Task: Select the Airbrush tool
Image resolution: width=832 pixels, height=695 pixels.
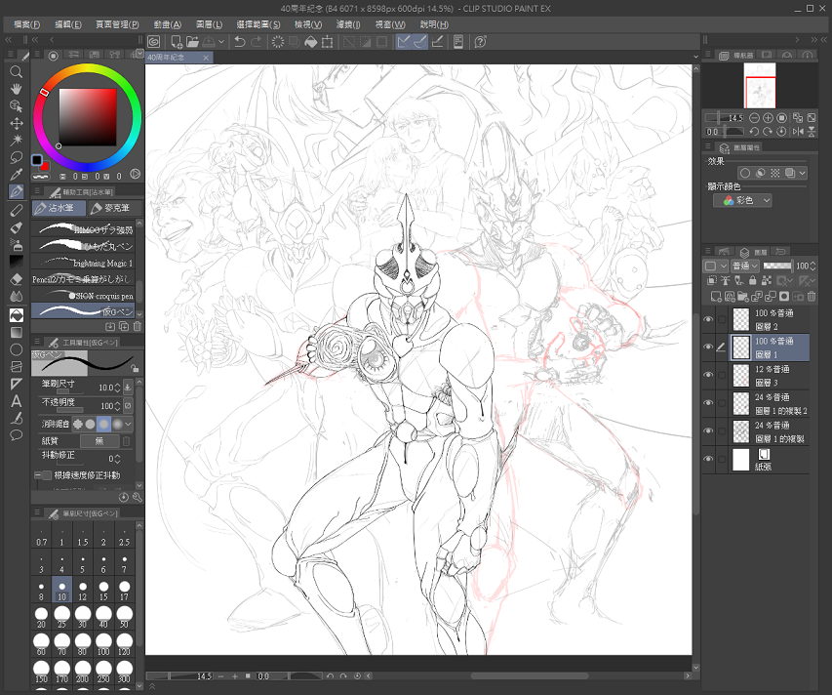Action: pyautogui.click(x=17, y=245)
